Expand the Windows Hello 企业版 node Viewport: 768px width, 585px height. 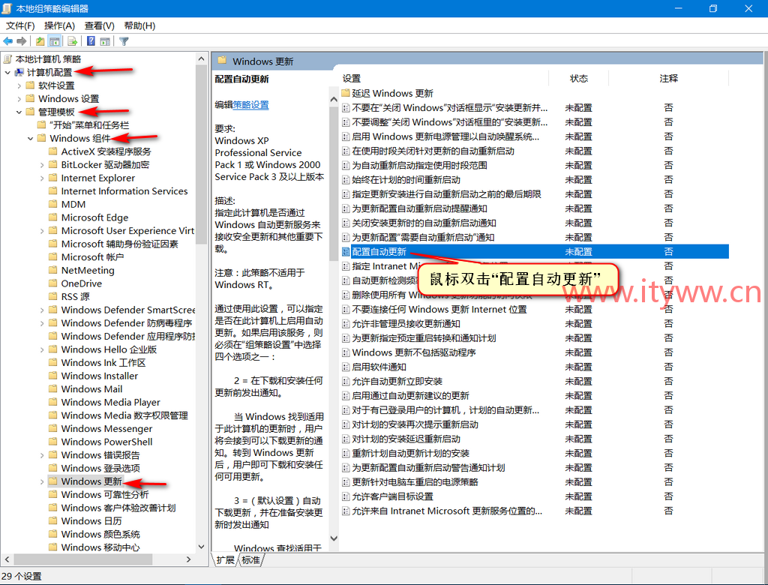pyautogui.click(x=42, y=349)
